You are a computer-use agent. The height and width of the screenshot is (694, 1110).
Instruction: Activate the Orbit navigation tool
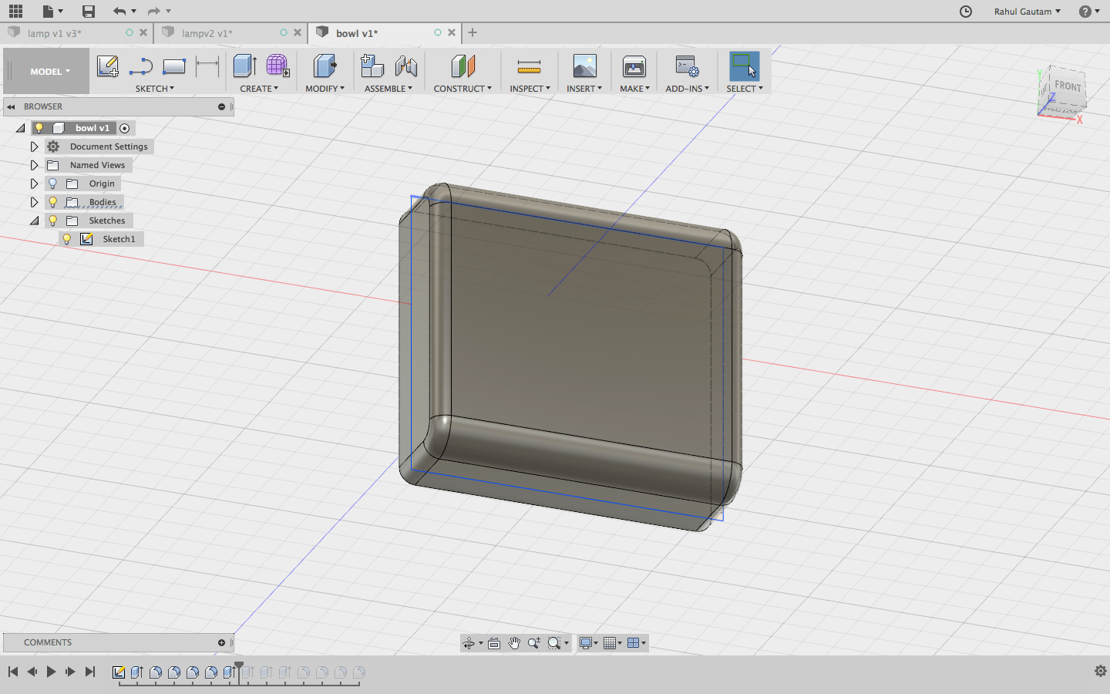469,643
